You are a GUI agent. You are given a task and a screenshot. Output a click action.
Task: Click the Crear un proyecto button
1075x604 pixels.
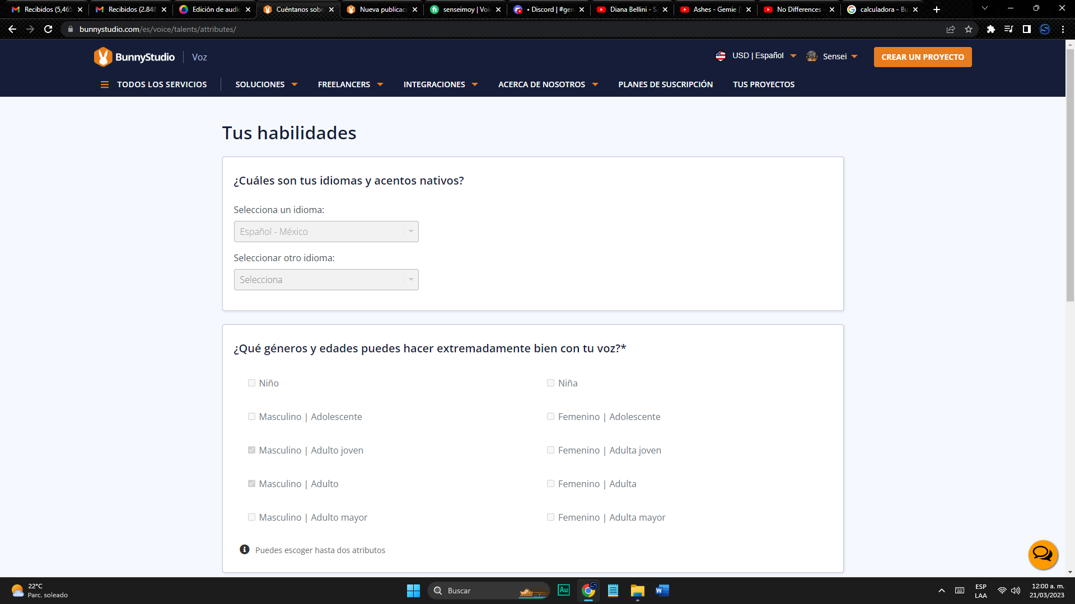pos(922,57)
